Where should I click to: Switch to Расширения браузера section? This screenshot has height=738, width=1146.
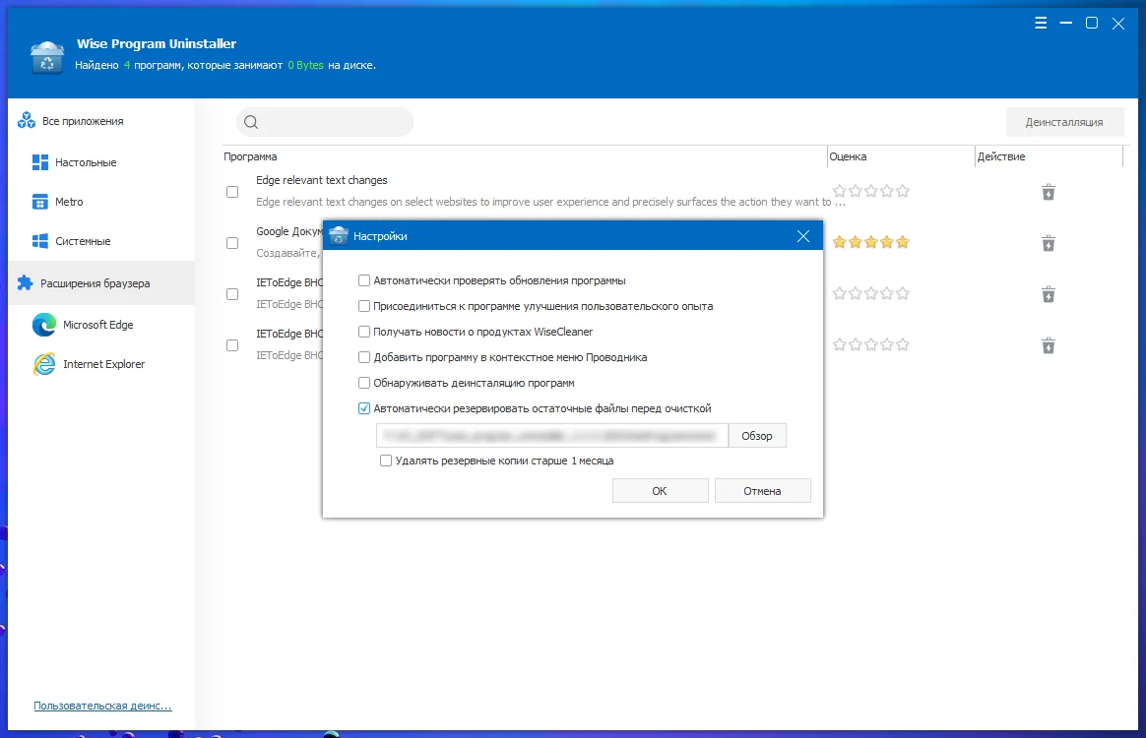[95, 283]
